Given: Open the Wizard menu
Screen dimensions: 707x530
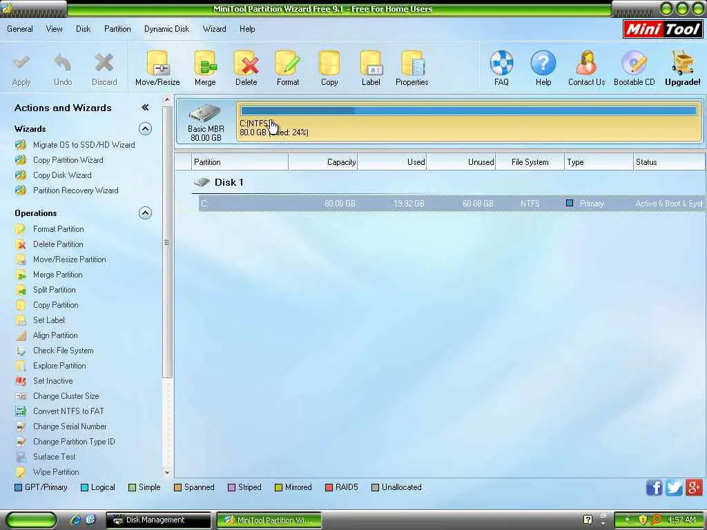Looking at the screenshot, I should 214,29.
